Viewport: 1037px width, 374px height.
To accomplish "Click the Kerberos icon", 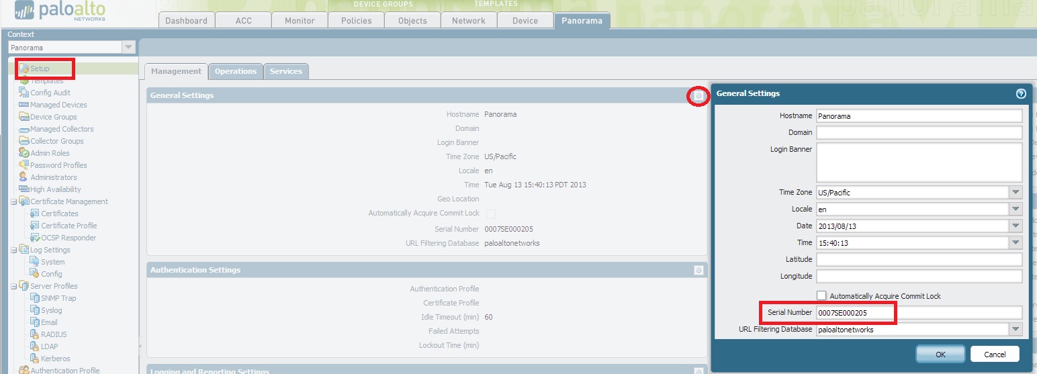I will coord(35,359).
